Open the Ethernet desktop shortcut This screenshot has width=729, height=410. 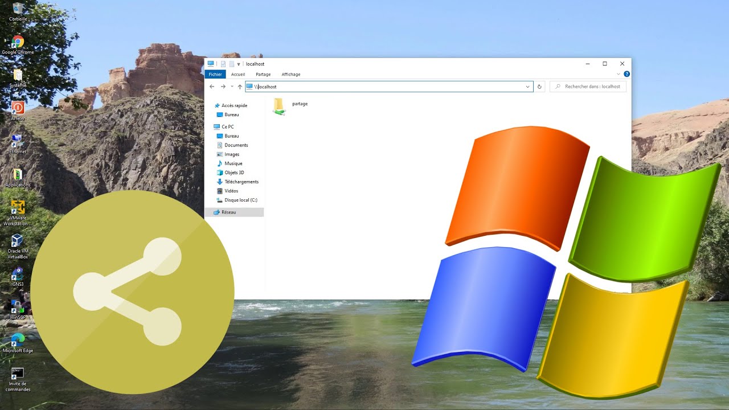click(18, 143)
